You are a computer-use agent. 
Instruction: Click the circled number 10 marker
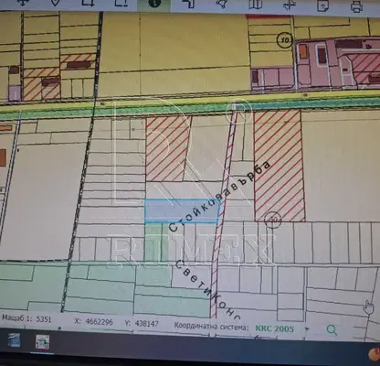pyautogui.click(x=285, y=39)
